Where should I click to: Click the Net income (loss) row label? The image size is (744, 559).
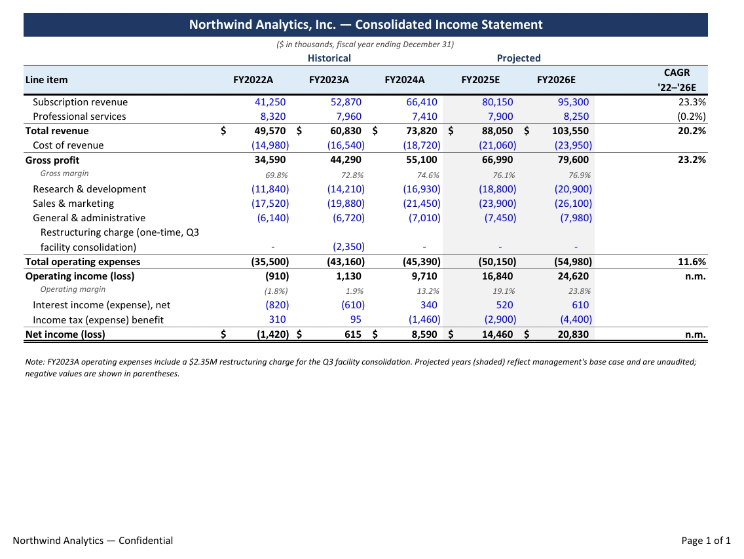[x=65, y=334]
